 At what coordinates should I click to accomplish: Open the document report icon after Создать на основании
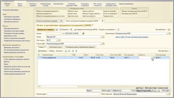pos(119,30)
